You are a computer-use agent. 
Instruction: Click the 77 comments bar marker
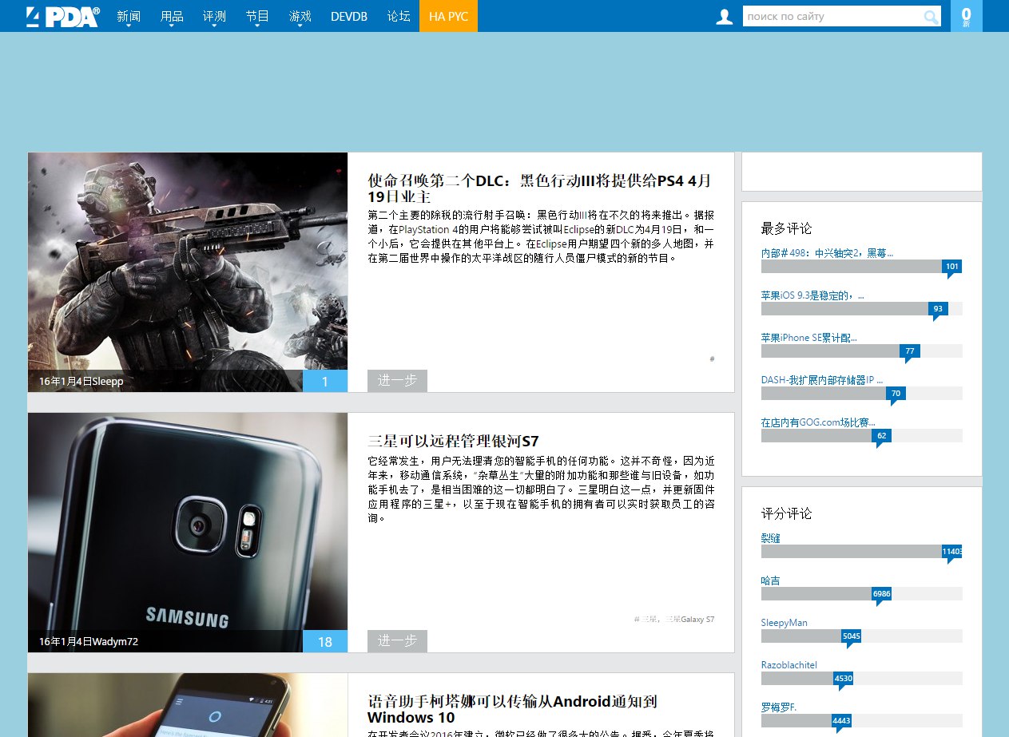coord(910,352)
